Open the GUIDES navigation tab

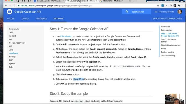(x=25, y=18)
